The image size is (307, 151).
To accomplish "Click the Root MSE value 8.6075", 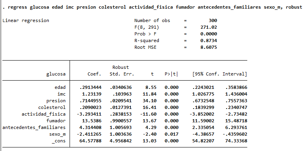I will click(209, 48).
